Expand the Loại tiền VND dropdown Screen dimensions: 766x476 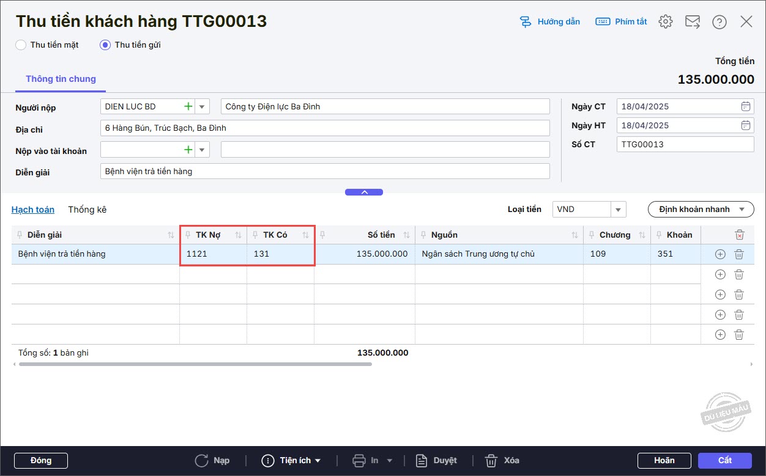pos(618,210)
